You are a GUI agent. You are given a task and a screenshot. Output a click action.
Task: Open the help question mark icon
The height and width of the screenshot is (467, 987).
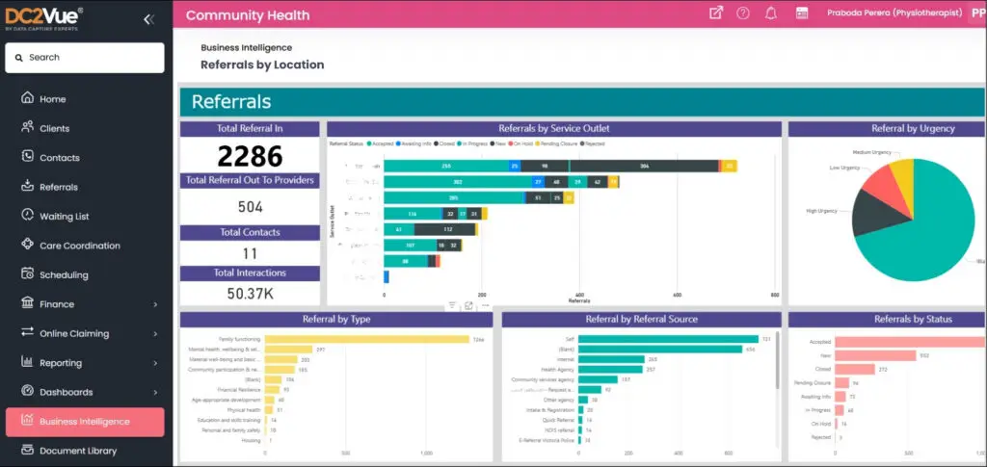coord(743,13)
